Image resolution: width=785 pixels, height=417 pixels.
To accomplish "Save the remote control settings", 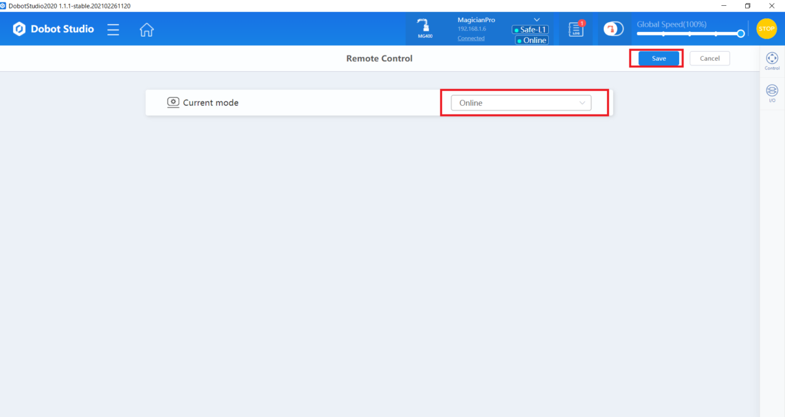I will (x=659, y=58).
